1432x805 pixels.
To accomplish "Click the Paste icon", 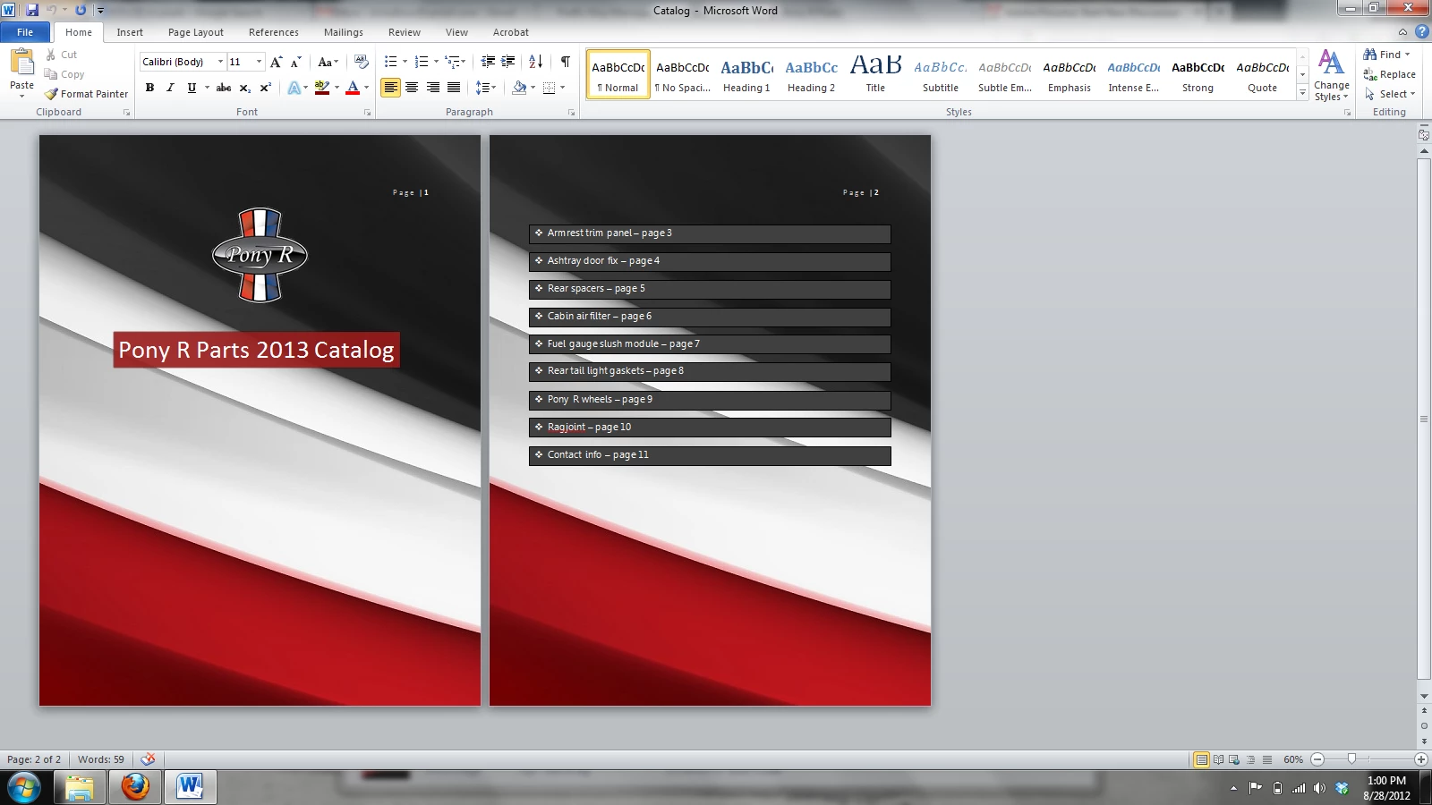I will (21, 63).
